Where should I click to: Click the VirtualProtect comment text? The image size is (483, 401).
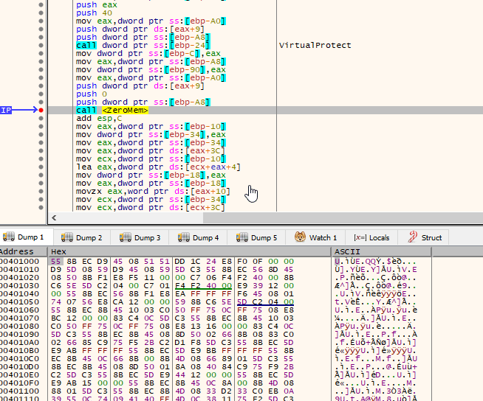pos(315,45)
